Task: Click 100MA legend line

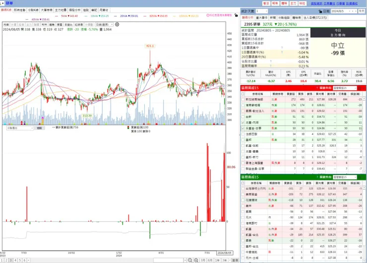Action: click(x=185, y=16)
